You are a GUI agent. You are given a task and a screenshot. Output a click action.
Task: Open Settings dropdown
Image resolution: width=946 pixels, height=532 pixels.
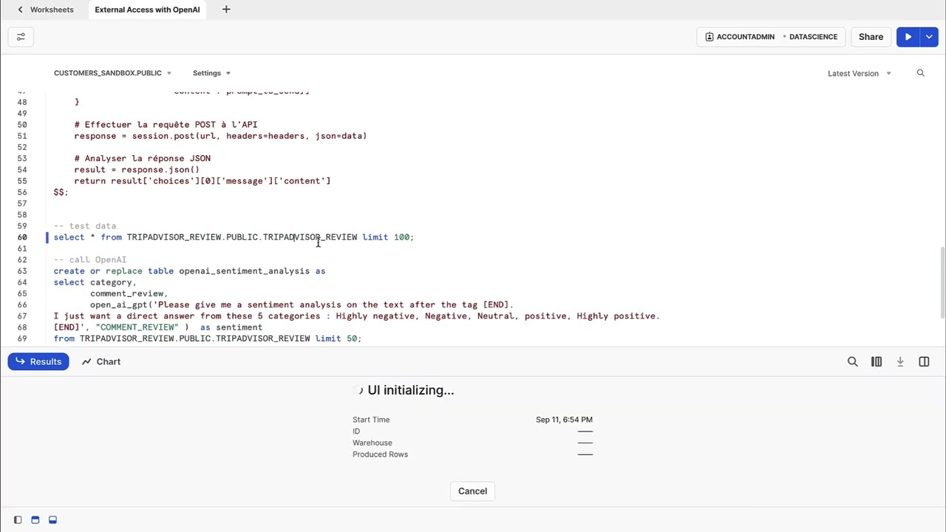point(211,73)
